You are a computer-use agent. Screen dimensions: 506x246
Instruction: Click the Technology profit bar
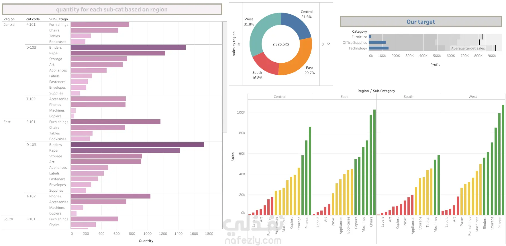tap(378, 48)
